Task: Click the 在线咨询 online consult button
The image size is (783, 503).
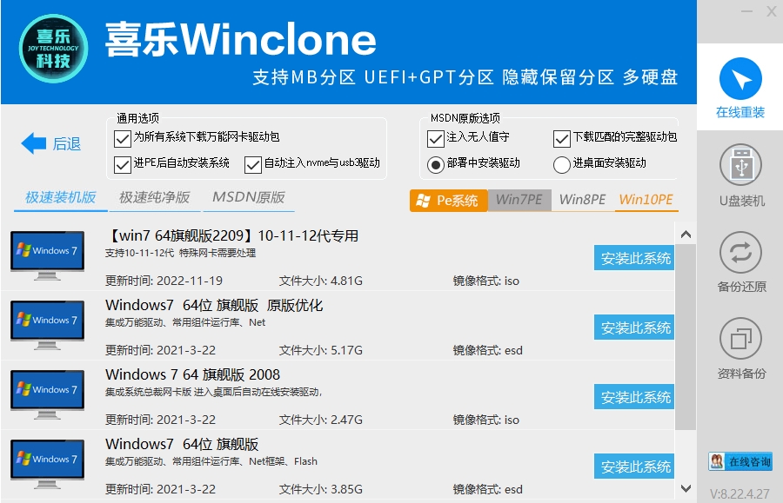Action: pyautogui.click(x=740, y=461)
